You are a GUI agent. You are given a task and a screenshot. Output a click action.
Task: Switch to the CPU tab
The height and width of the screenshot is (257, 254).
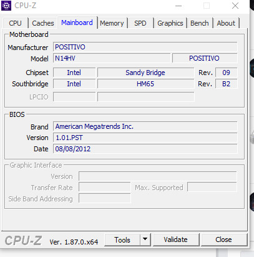click(x=15, y=23)
